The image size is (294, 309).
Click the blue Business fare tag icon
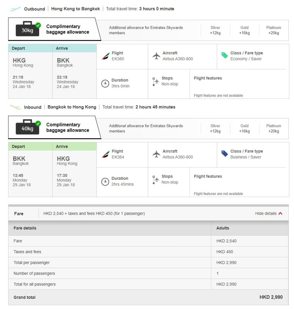pyautogui.click(x=225, y=154)
